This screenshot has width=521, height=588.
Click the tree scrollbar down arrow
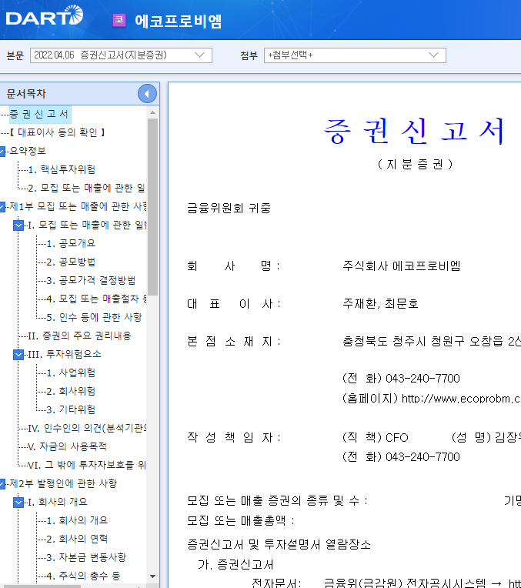click(x=152, y=576)
